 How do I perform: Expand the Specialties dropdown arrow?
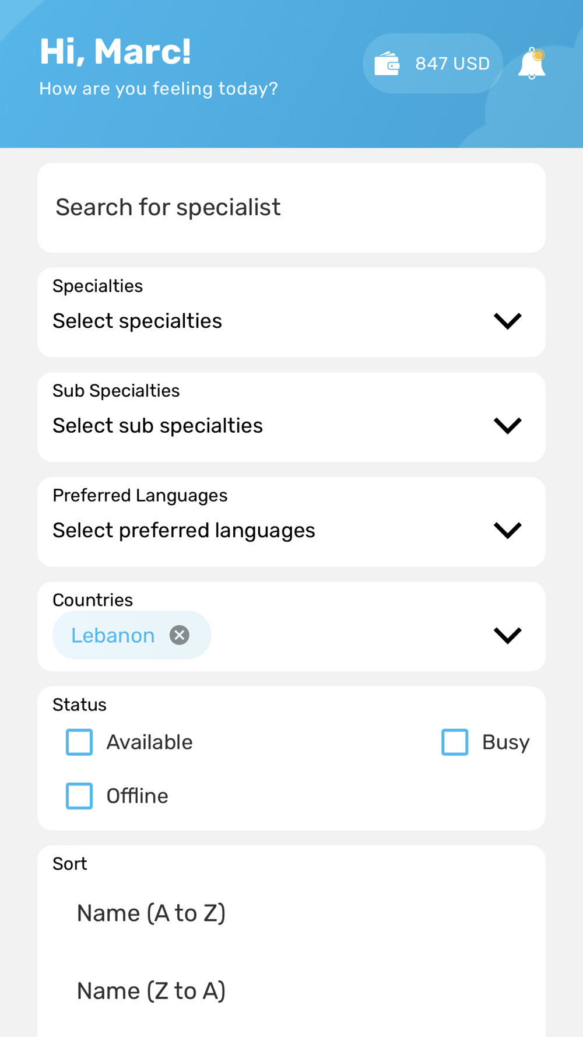pyautogui.click(x=507, y=321)
